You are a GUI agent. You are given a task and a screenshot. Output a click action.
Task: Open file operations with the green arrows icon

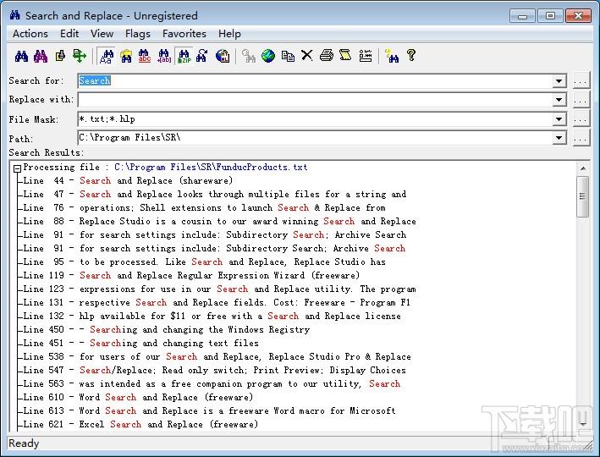(80, 56)
